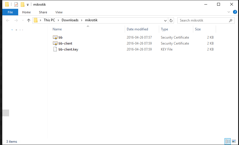Image resolution: width=239 pixels, height=145 pixels.
Task: Open the Share ribbon tab
Action: (x=43, y=12)
